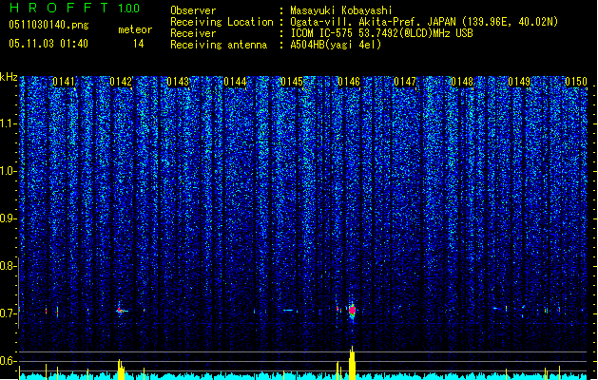Click the 0.9 kHz axis label
The height and width of the screenshot is (380, 598).
(x=8, y=218)
